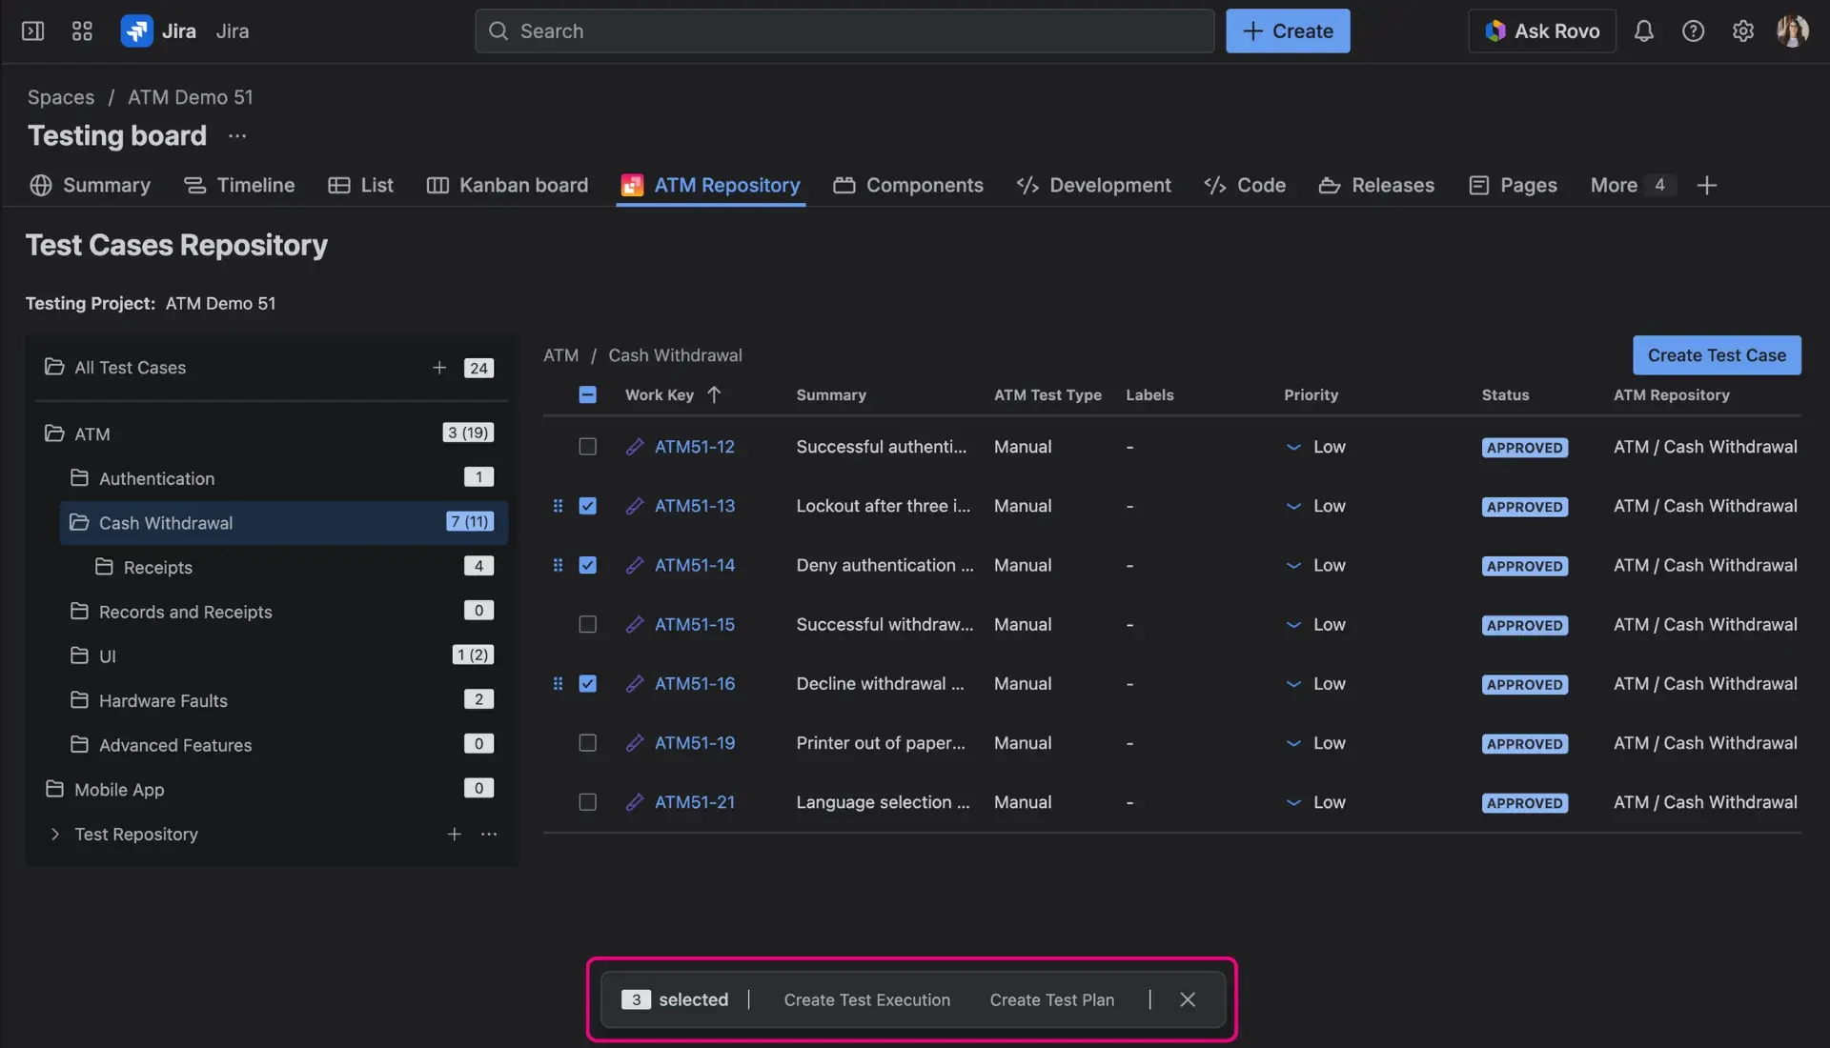This screenshot has width=1830, height=1048.
Task: Open Test Repository ellipsis options
Action: [x=489, y=834]
